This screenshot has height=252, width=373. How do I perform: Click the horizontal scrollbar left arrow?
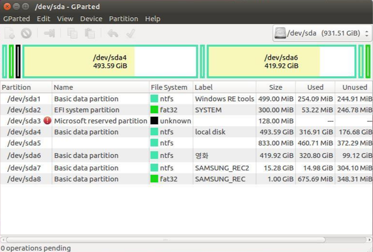[3, 240]
